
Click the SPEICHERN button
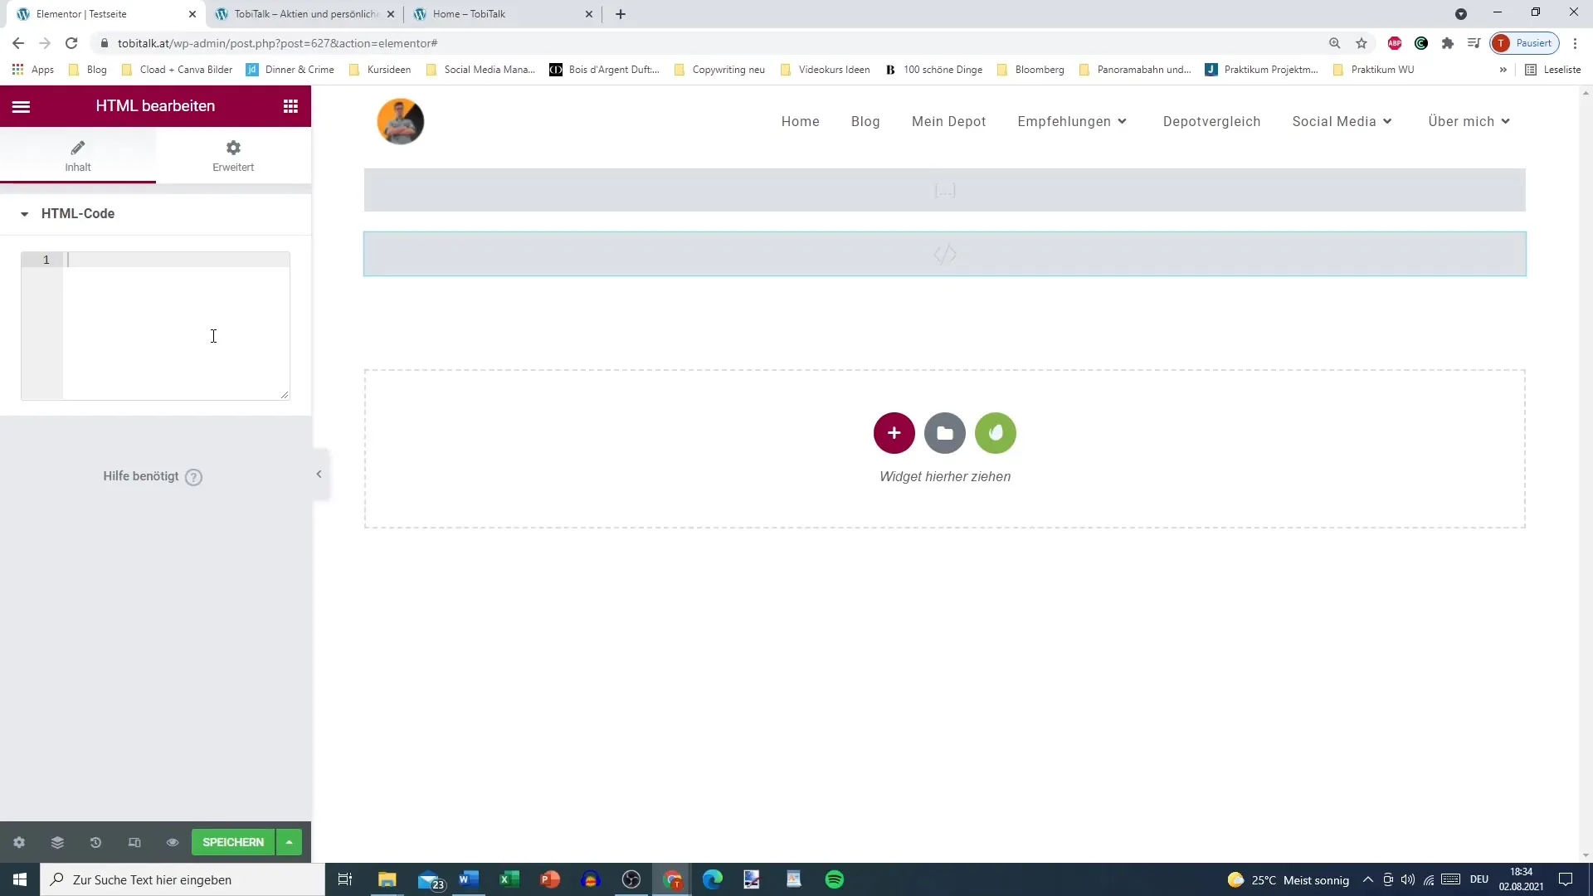pyautogui.click(x=233, y=842)
